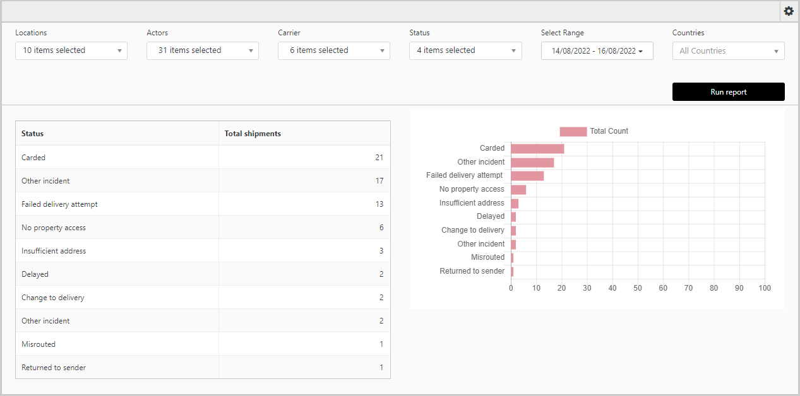
Task: Open the Actors multi-select dropdown
Action: click(203, 50)
